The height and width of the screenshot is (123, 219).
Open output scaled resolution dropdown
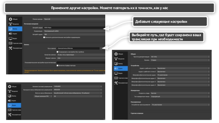click(78, 90)
